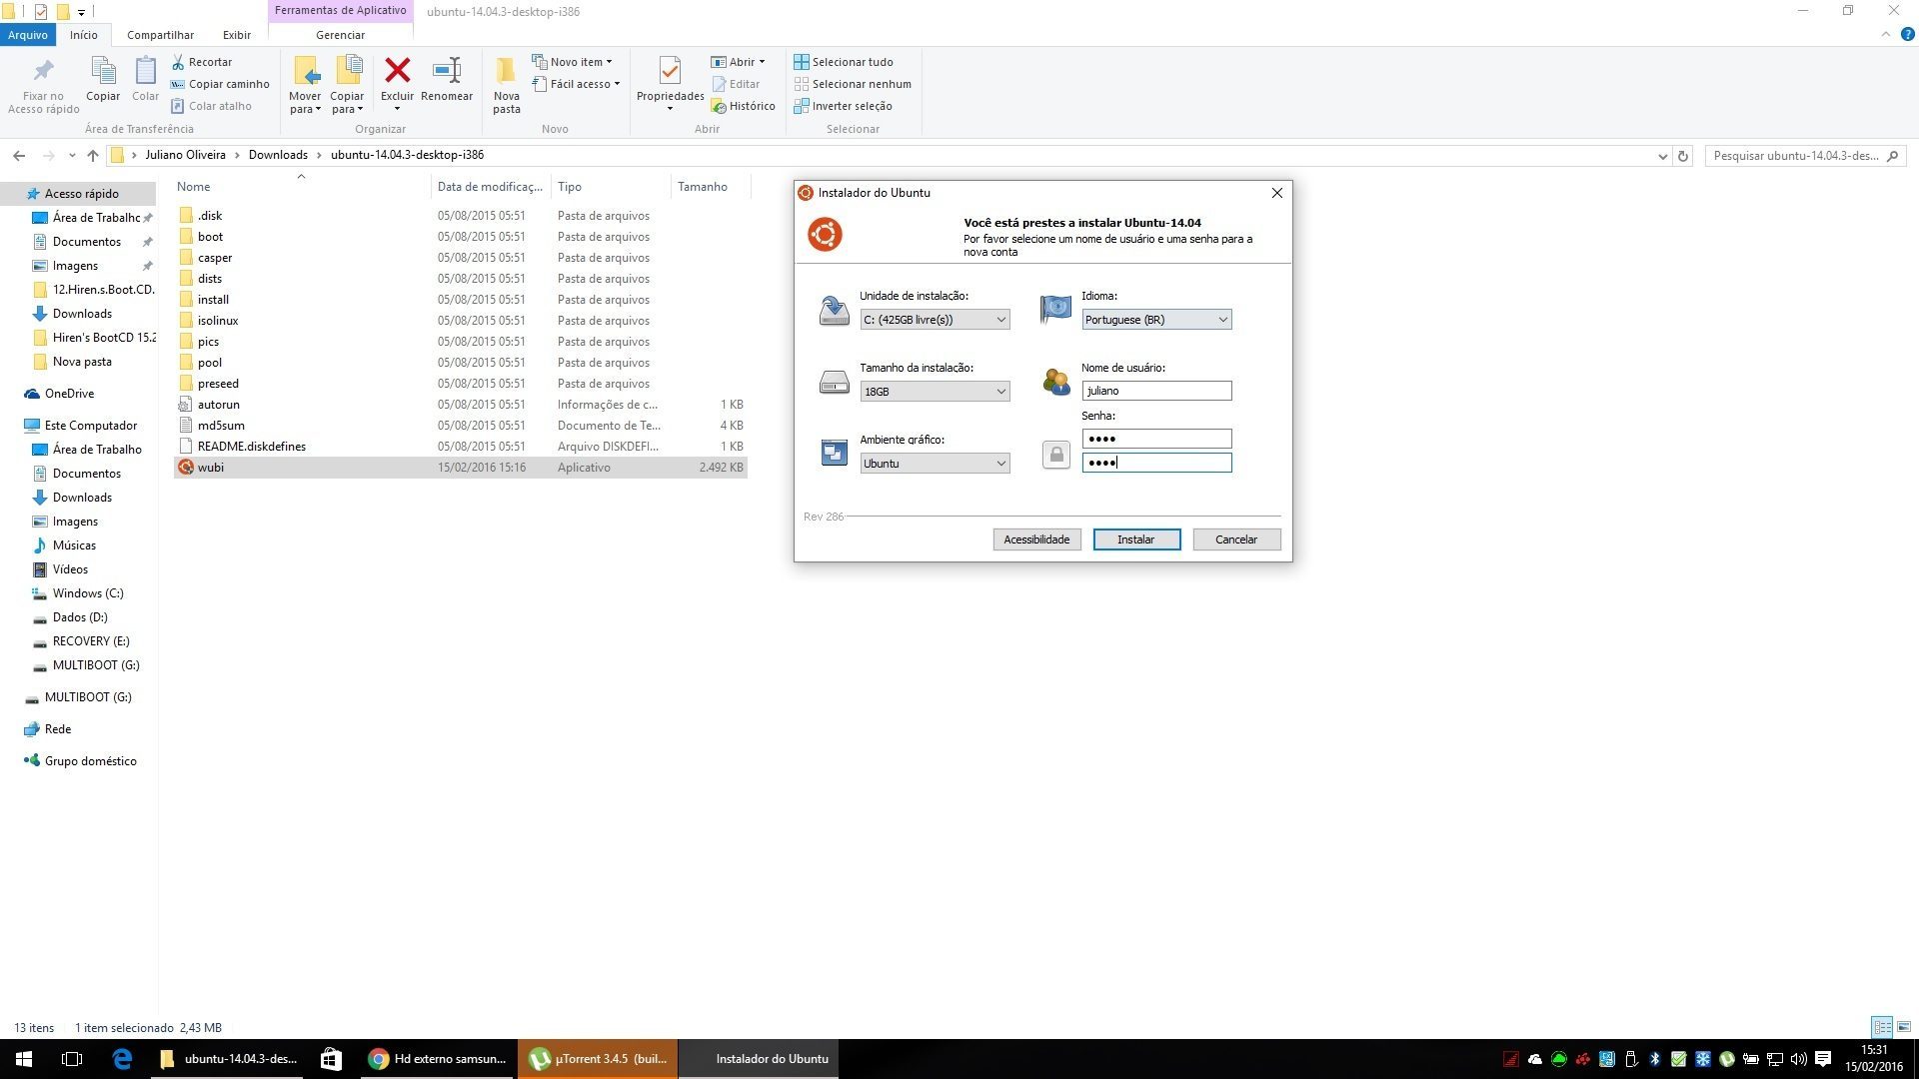This screenshot has width=1919, height=1079.
Task: Click the Propriedades checkmark icon
Action: pyautogui.click(x=670, y=70)
